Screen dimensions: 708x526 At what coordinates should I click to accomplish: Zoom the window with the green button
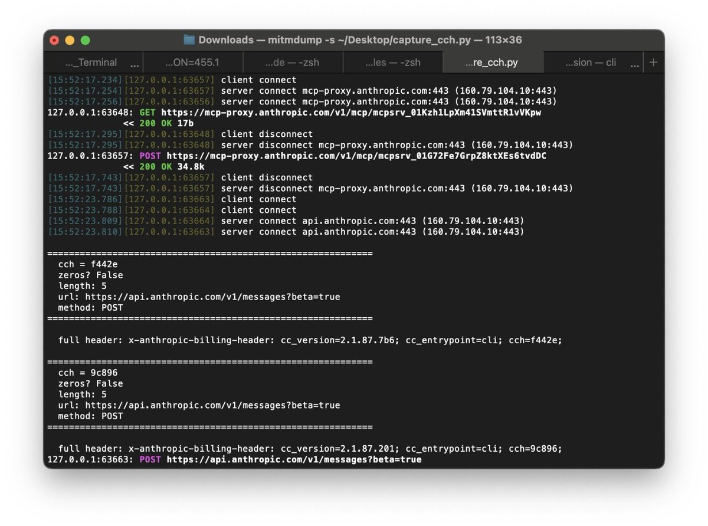[x=86, y=40]
